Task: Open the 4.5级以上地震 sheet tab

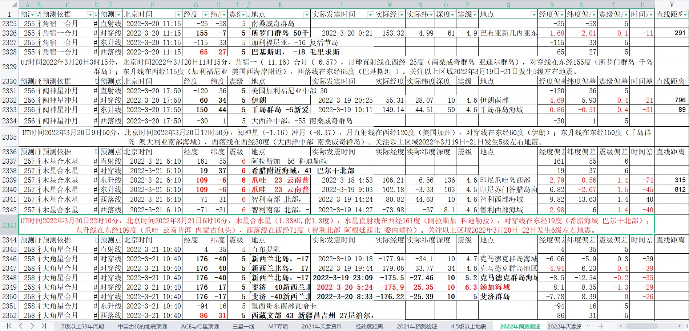Action: click(468, 326)
